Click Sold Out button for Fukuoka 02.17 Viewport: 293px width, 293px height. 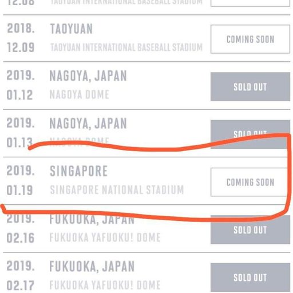(x=250, y=278)
